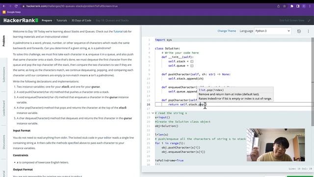This screenshot has width=314, height=177.
Task: Click the browser address bar URL
Action: point(72,6)
